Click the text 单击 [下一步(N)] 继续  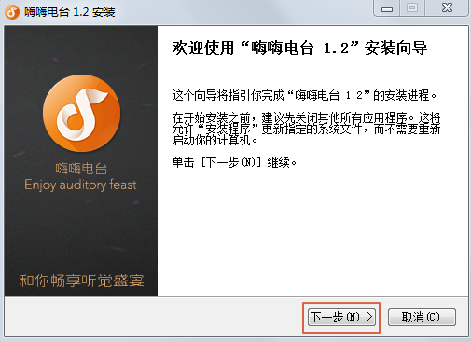click(x=235, y=162)
